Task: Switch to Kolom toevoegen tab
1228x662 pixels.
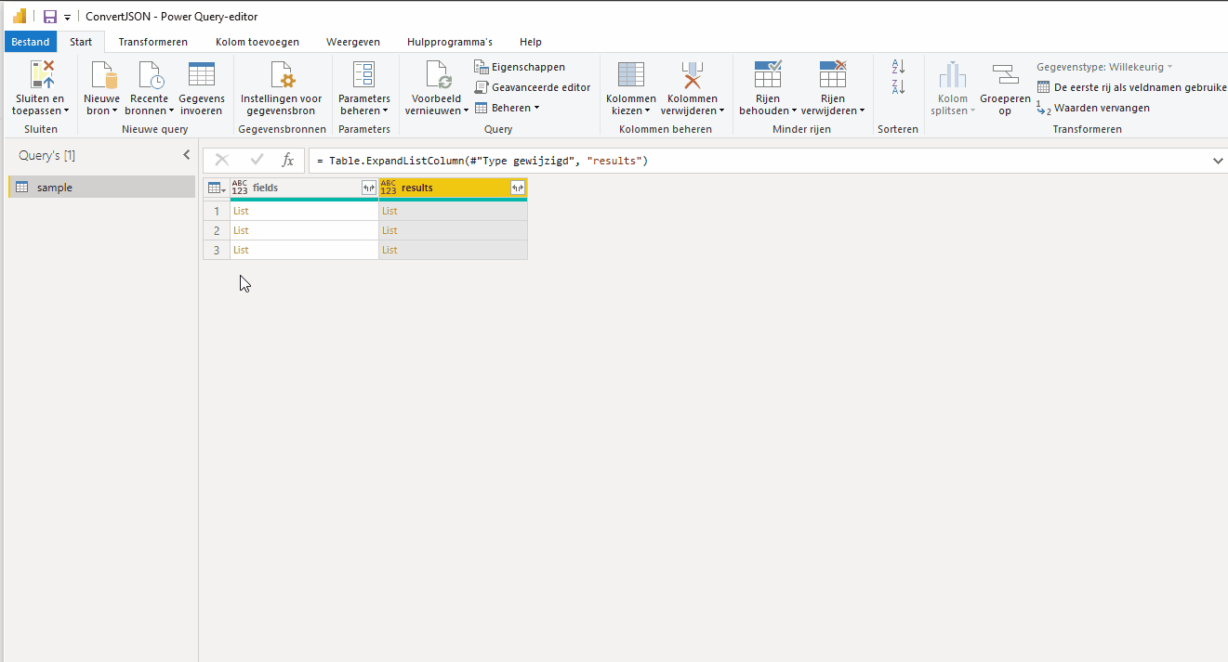Action: tap(257, 42)
